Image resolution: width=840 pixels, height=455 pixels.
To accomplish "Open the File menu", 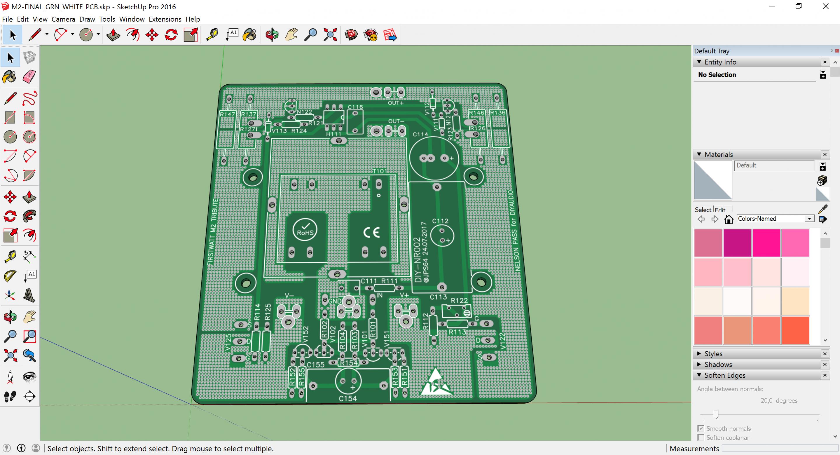I will click(x=7, y=19).
